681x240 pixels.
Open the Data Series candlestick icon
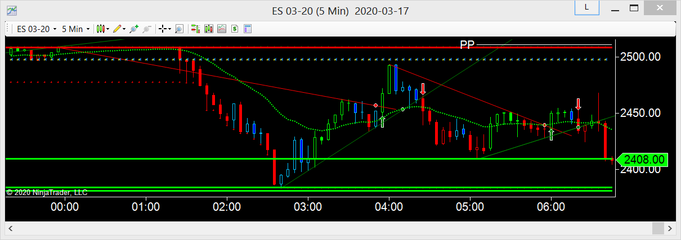click(208, 29)
